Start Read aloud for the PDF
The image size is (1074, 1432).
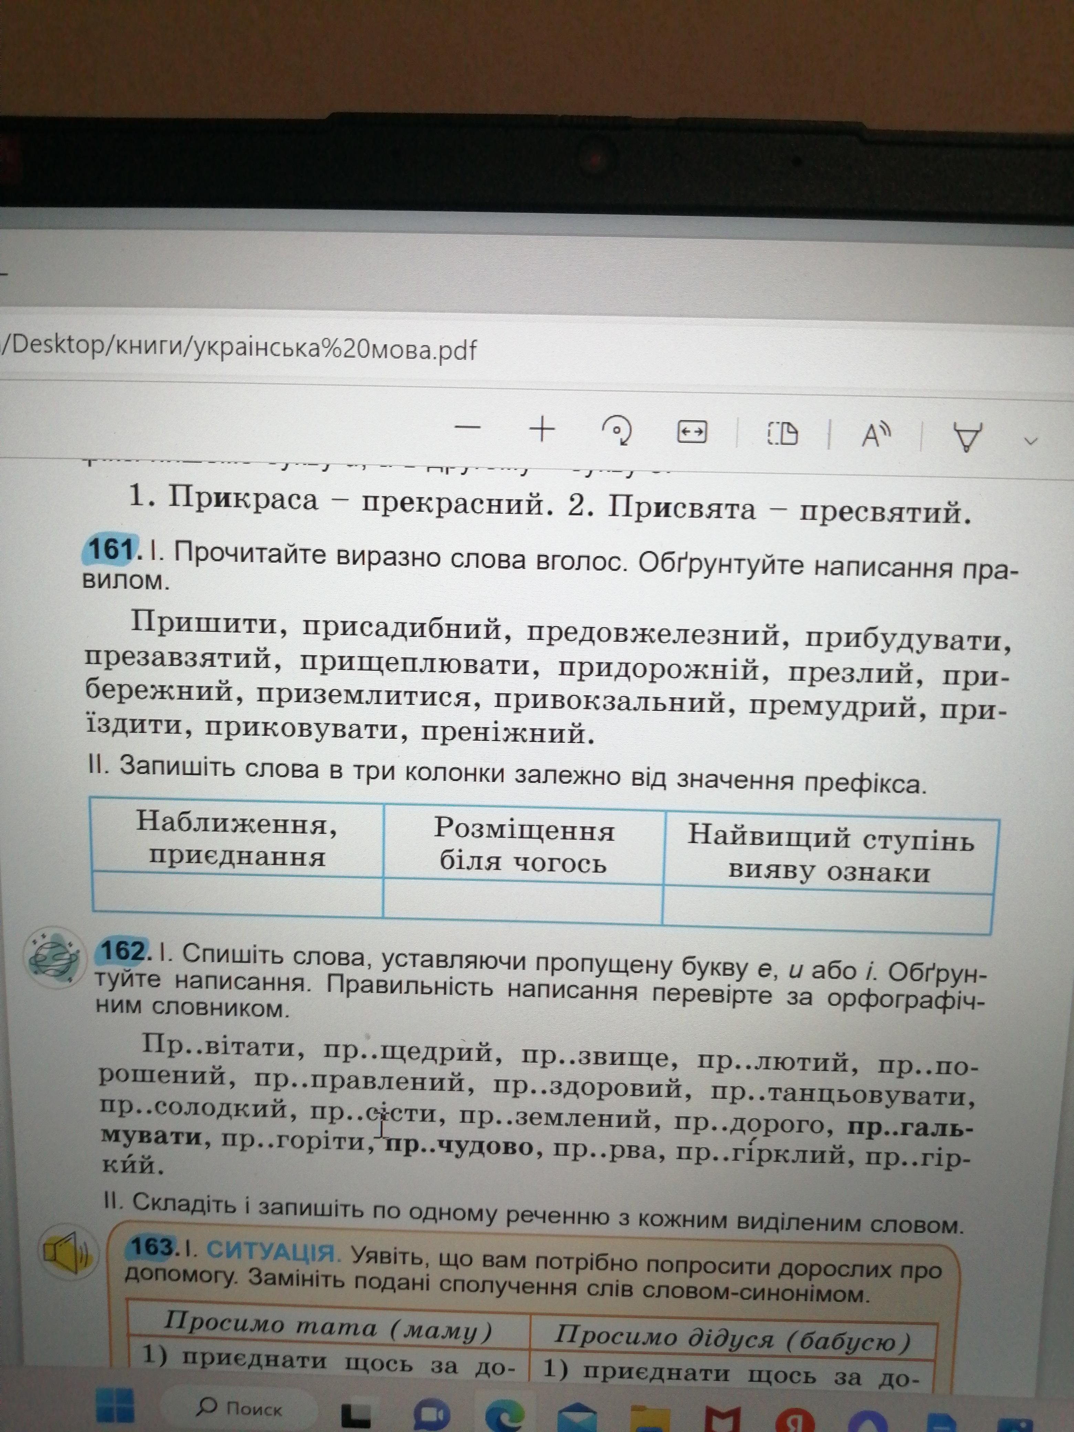pyautogui.click(x=875, y=435)
